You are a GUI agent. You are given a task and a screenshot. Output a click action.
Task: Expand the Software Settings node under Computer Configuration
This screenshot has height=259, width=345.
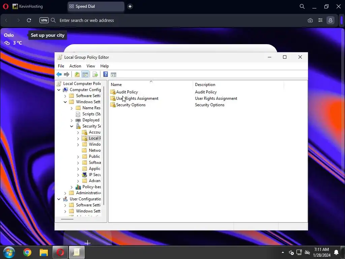coord(65,96)
